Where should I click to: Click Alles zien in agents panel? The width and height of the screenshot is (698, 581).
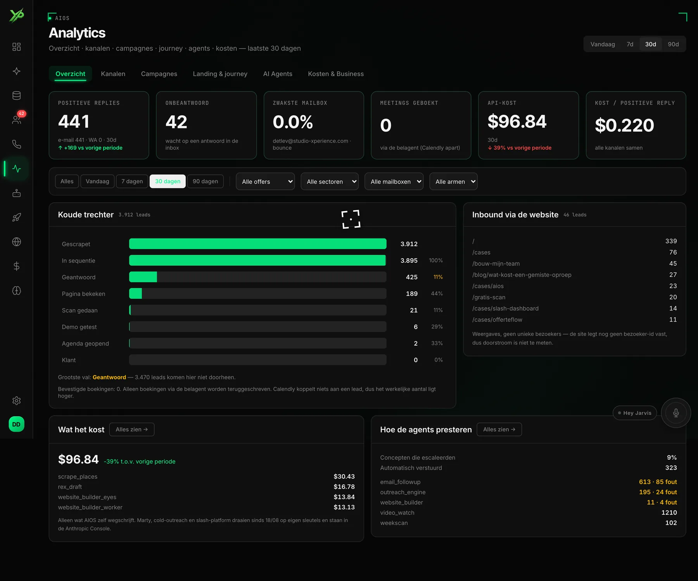(499, 429)
